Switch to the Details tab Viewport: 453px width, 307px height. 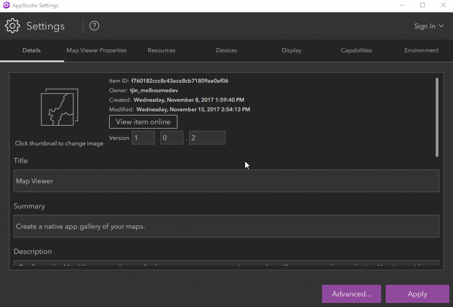coord(32,50)
